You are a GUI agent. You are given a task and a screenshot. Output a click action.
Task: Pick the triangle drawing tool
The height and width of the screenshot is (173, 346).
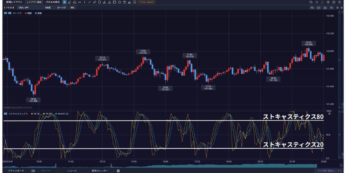(x=109, y=2)
